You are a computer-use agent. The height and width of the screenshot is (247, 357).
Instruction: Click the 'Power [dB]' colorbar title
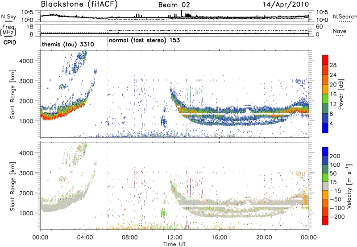pos(340,94)
